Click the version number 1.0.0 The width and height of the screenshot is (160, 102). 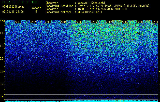pos(35,2)
